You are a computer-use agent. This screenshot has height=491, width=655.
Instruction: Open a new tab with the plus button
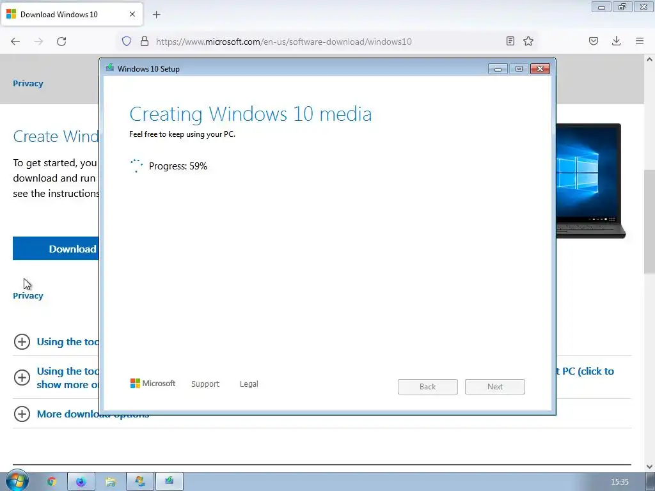pos(156,15)
